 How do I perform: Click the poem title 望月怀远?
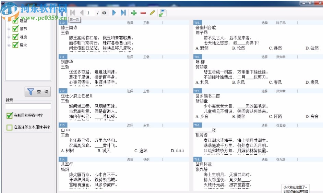point(204,165)
